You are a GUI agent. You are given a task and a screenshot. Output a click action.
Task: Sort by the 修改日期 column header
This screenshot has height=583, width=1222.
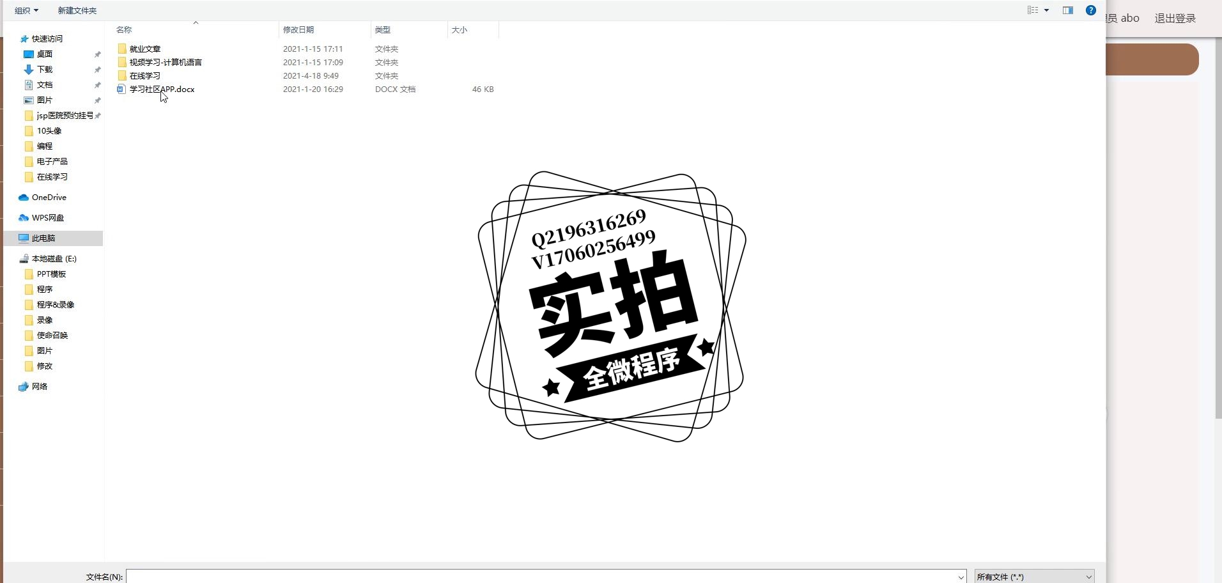coord(298,29)
